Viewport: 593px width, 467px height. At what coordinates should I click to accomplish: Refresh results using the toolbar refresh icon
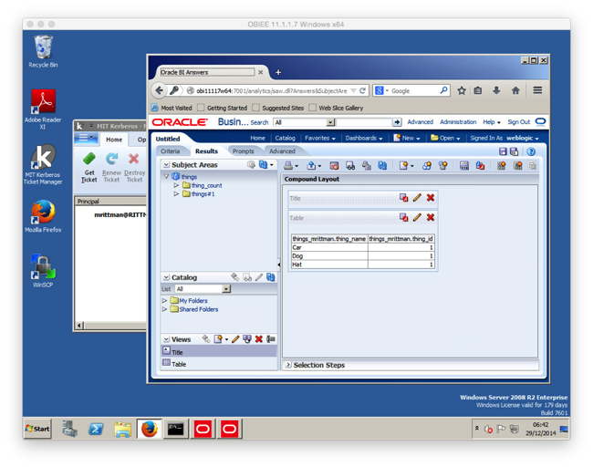coord(382,166)
